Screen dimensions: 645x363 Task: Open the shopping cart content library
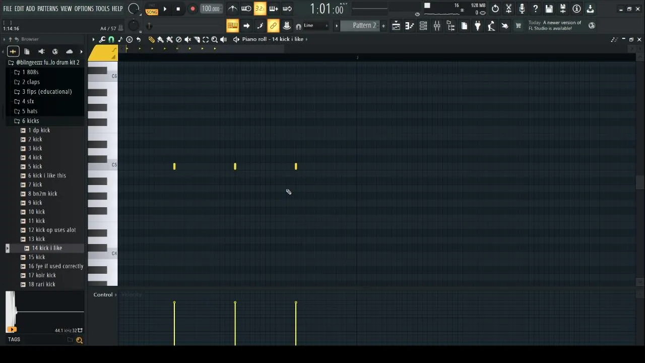(518, 26)
